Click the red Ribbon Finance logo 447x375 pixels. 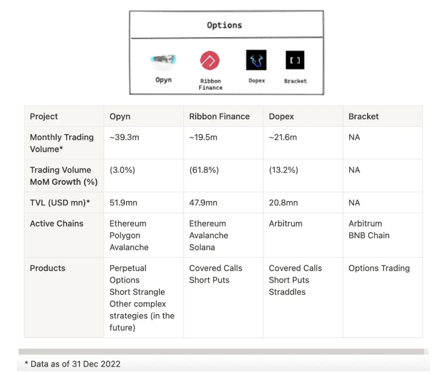210,60
